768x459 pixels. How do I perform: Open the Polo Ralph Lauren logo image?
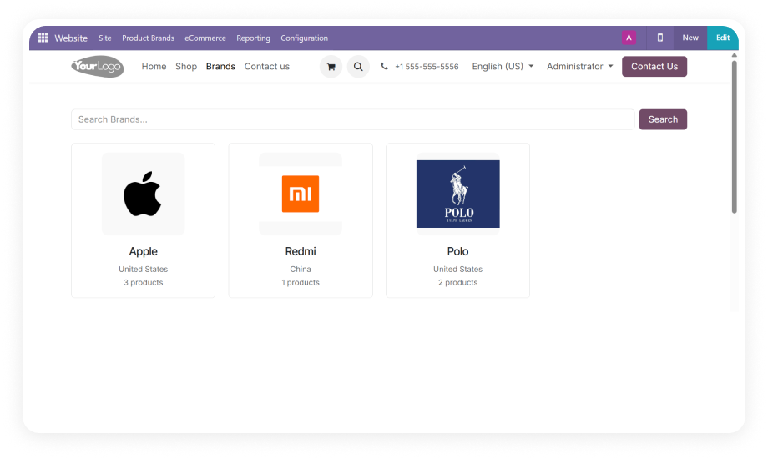(x=458, y=194)
